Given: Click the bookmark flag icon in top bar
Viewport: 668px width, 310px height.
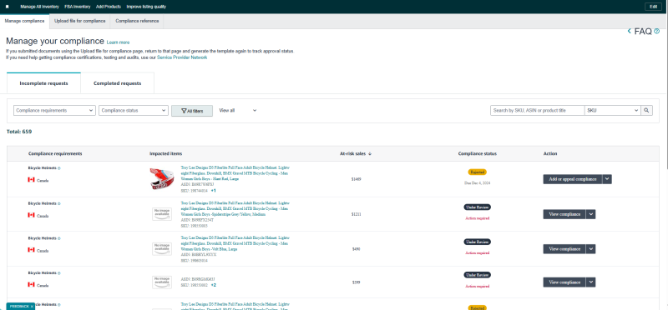Looking at the screenshot, I should (x=7, y=7).
